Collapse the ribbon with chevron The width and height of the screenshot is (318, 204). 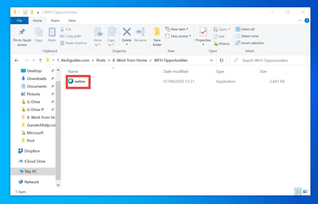(300, 20)
